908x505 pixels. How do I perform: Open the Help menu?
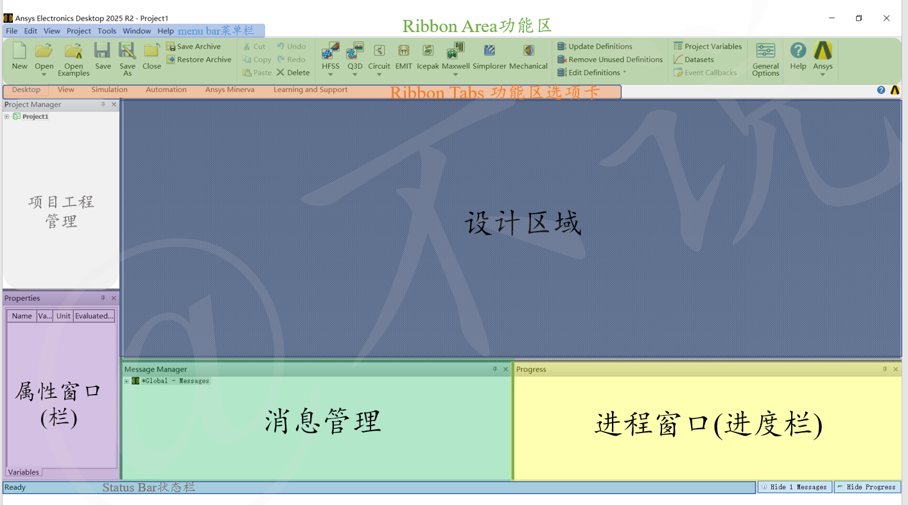(x=166, y=31)
